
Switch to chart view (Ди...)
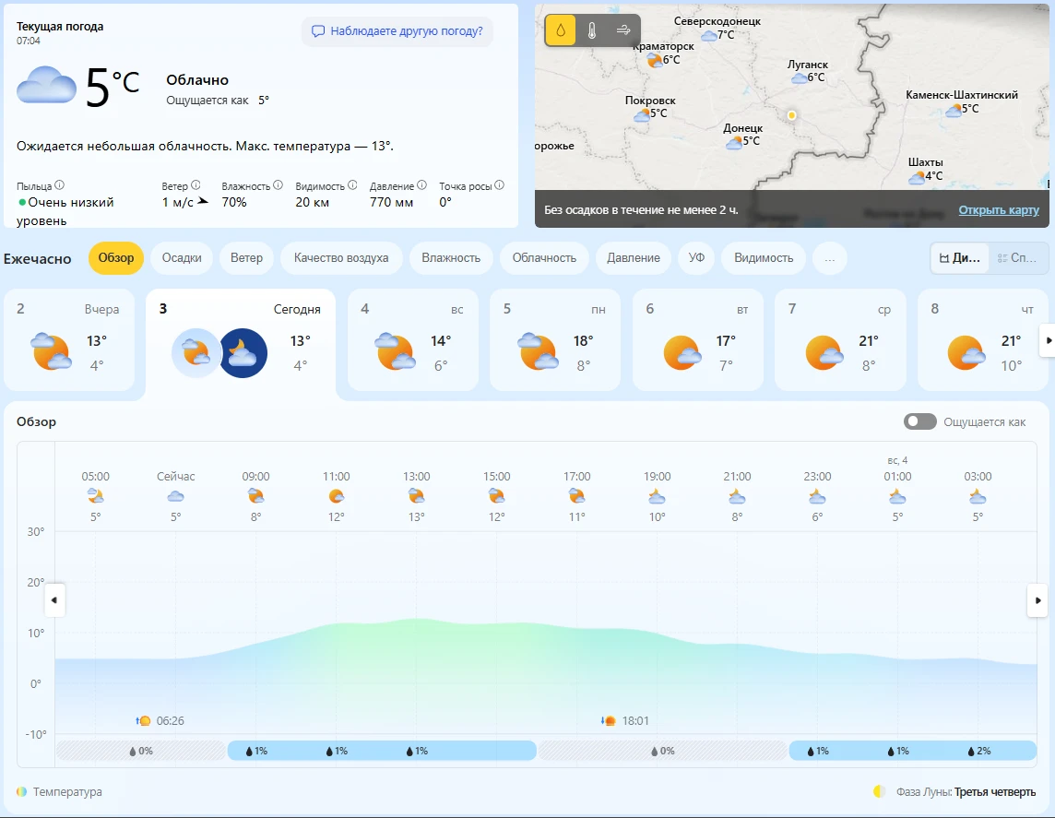tap(959, 258)
